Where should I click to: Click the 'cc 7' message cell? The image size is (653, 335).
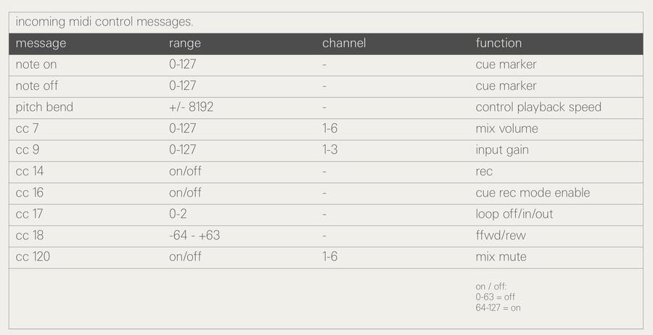pos(27,128)
